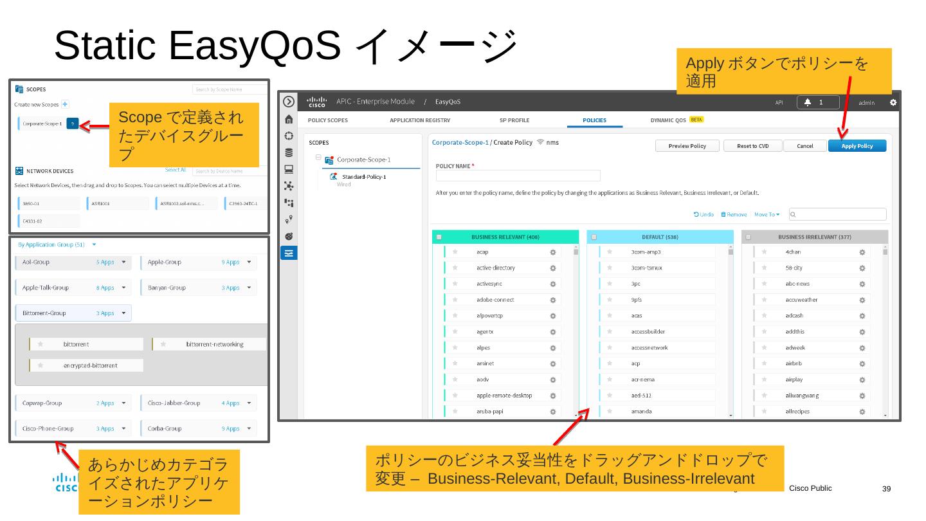Switch to the Application Registry tab
926x521 pixels.
point(420,120)
